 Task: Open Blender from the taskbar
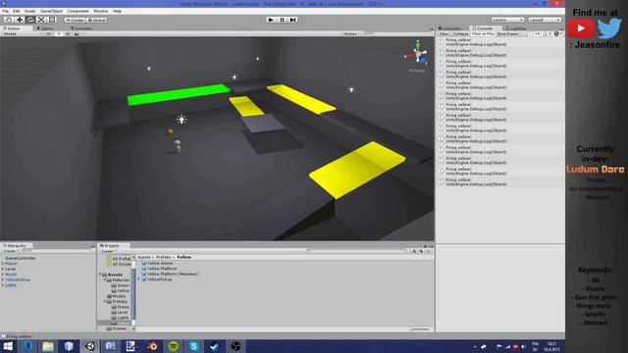click(x=152, y=346)
